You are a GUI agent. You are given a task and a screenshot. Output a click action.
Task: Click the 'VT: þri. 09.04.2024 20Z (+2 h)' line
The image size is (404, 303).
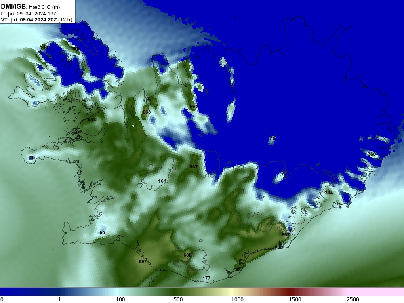click(36, 20)
